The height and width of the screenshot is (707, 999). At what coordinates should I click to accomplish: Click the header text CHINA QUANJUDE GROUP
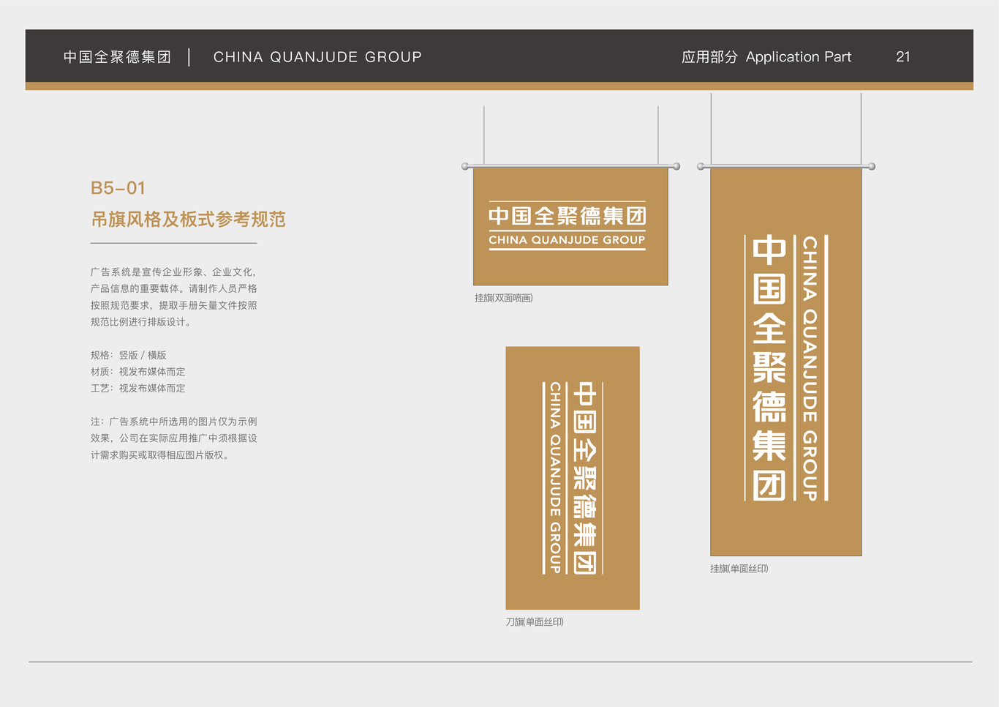[x=317, y=57]
